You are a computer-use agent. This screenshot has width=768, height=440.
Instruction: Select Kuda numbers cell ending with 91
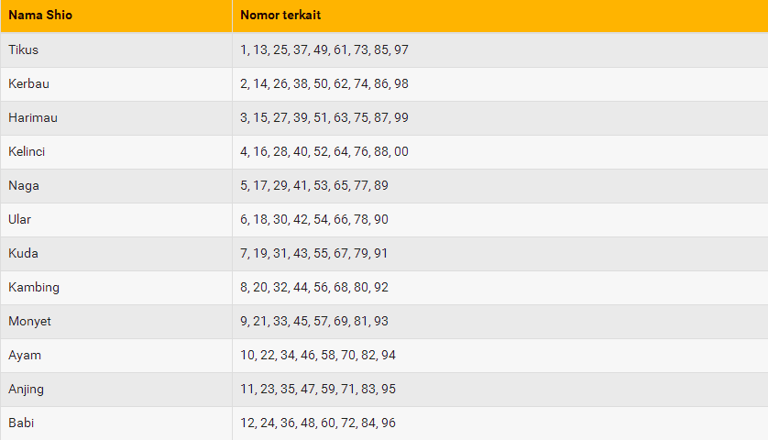[500, 254]
